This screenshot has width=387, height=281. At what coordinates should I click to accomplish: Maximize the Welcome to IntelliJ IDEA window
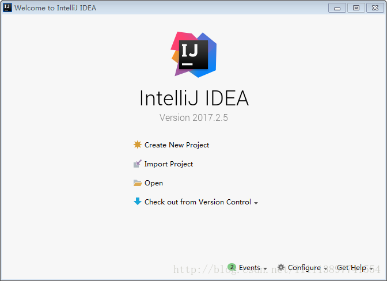(x=356, y=8)
